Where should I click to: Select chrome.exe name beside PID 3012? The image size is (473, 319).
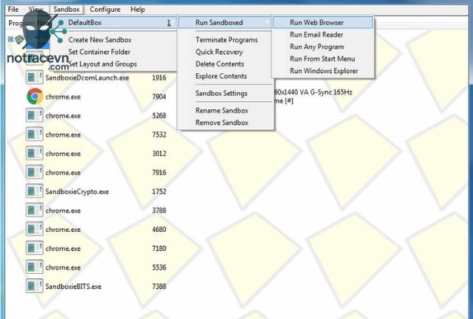[x=63, y=154]
